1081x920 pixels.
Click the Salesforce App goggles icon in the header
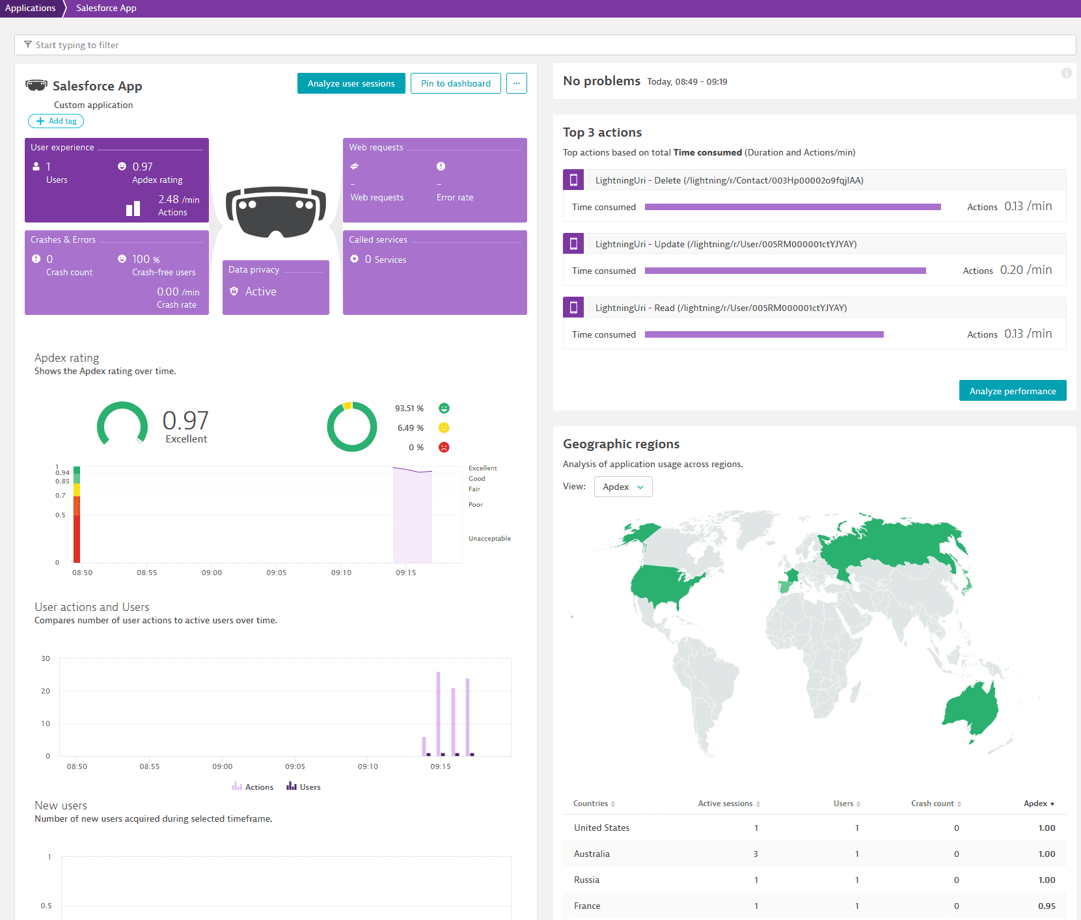pos(36,85)
